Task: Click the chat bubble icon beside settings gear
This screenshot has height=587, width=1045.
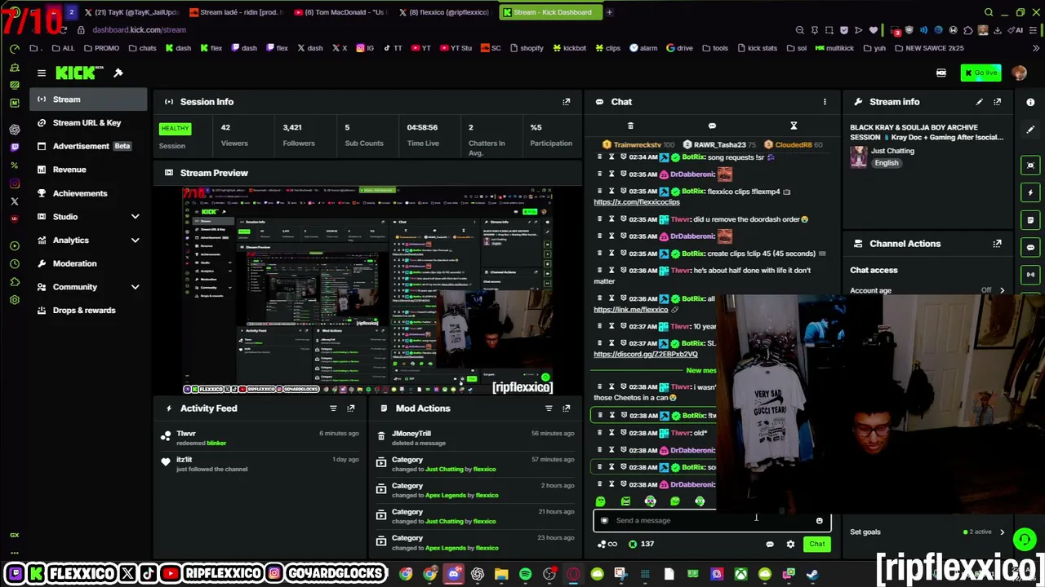Action: [770, 544]
